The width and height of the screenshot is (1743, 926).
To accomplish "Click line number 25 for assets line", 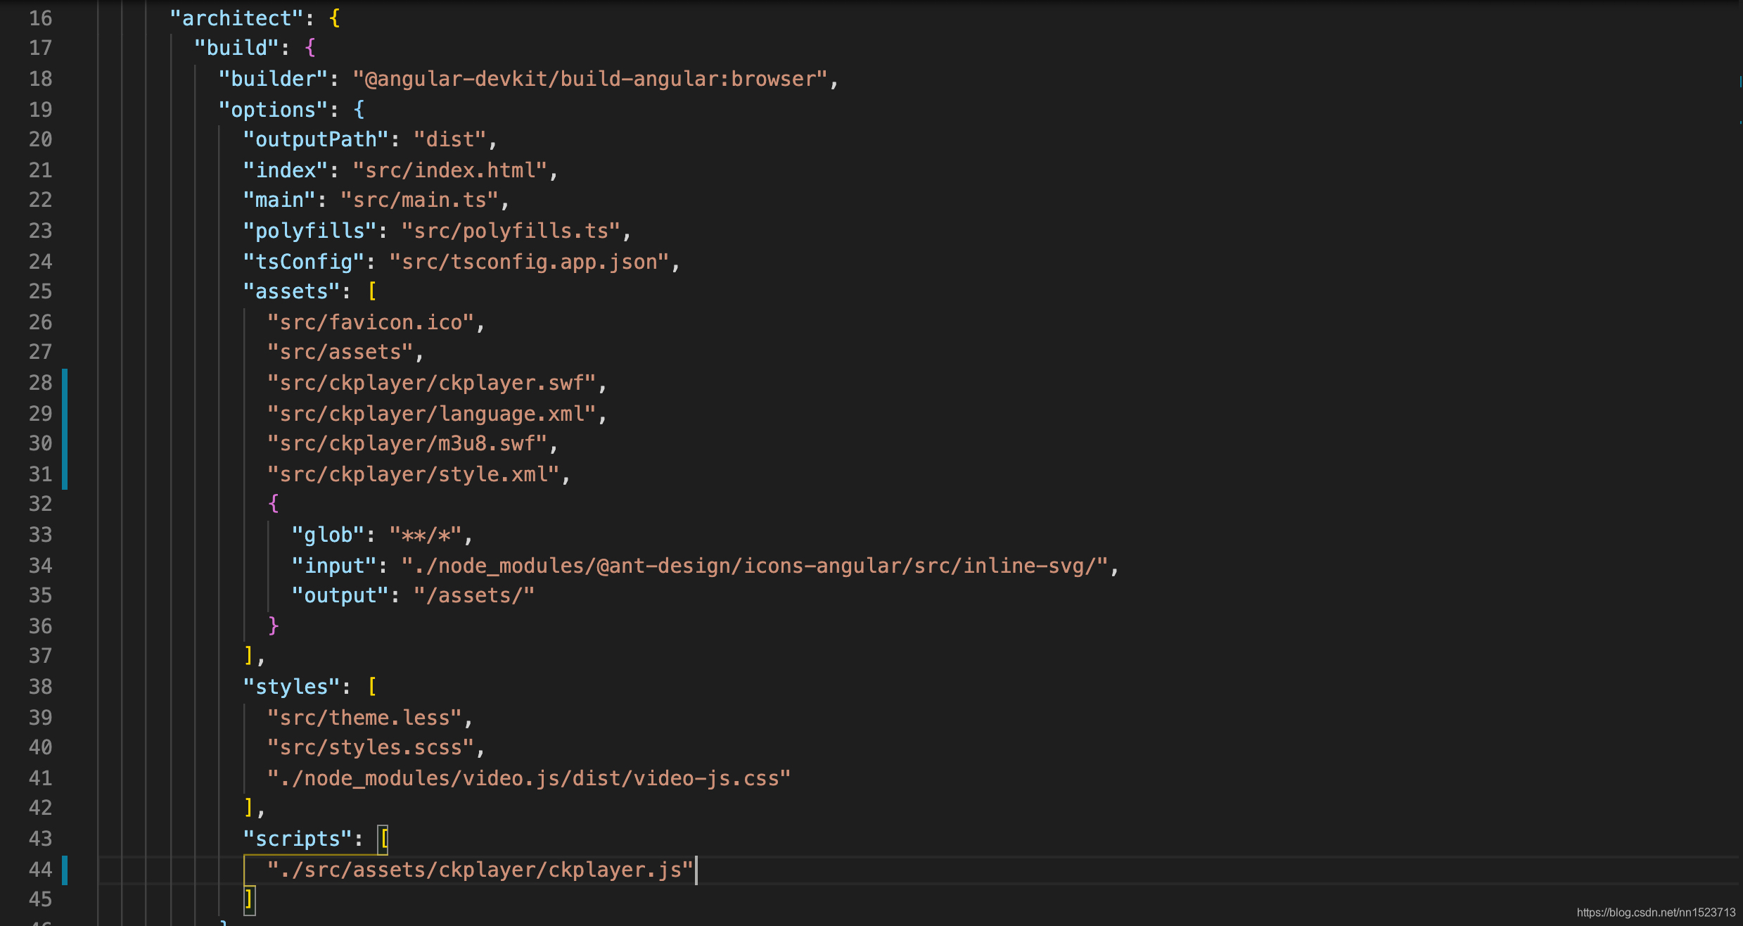I will [40, 291].
